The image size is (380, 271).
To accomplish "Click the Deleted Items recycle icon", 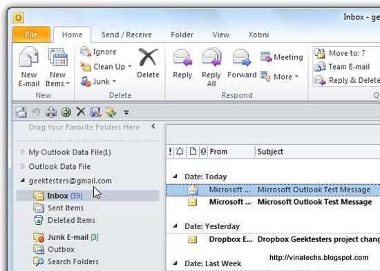I will (38, 220).
